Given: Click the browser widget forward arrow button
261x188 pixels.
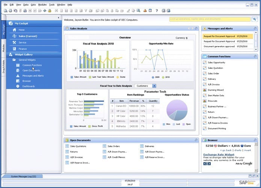Looking at the screenshot, I should pyautogui.click(x=209, y=164).
